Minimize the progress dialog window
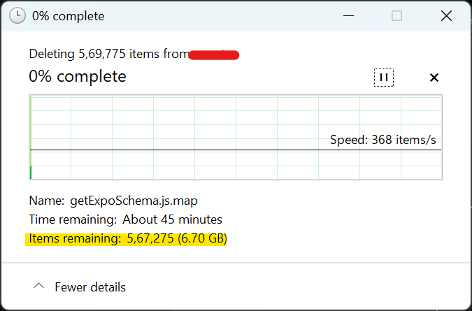 click(348, 15)
